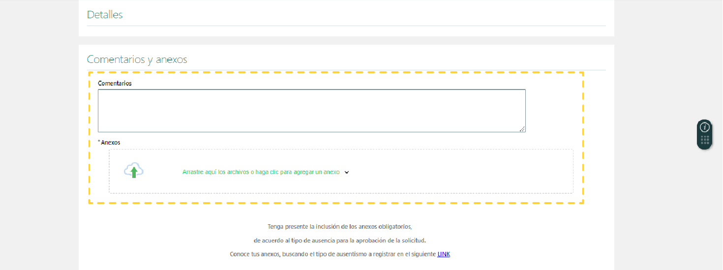
Task: Click the Comentarios textarea resize grip
Action: pos(522,129)
